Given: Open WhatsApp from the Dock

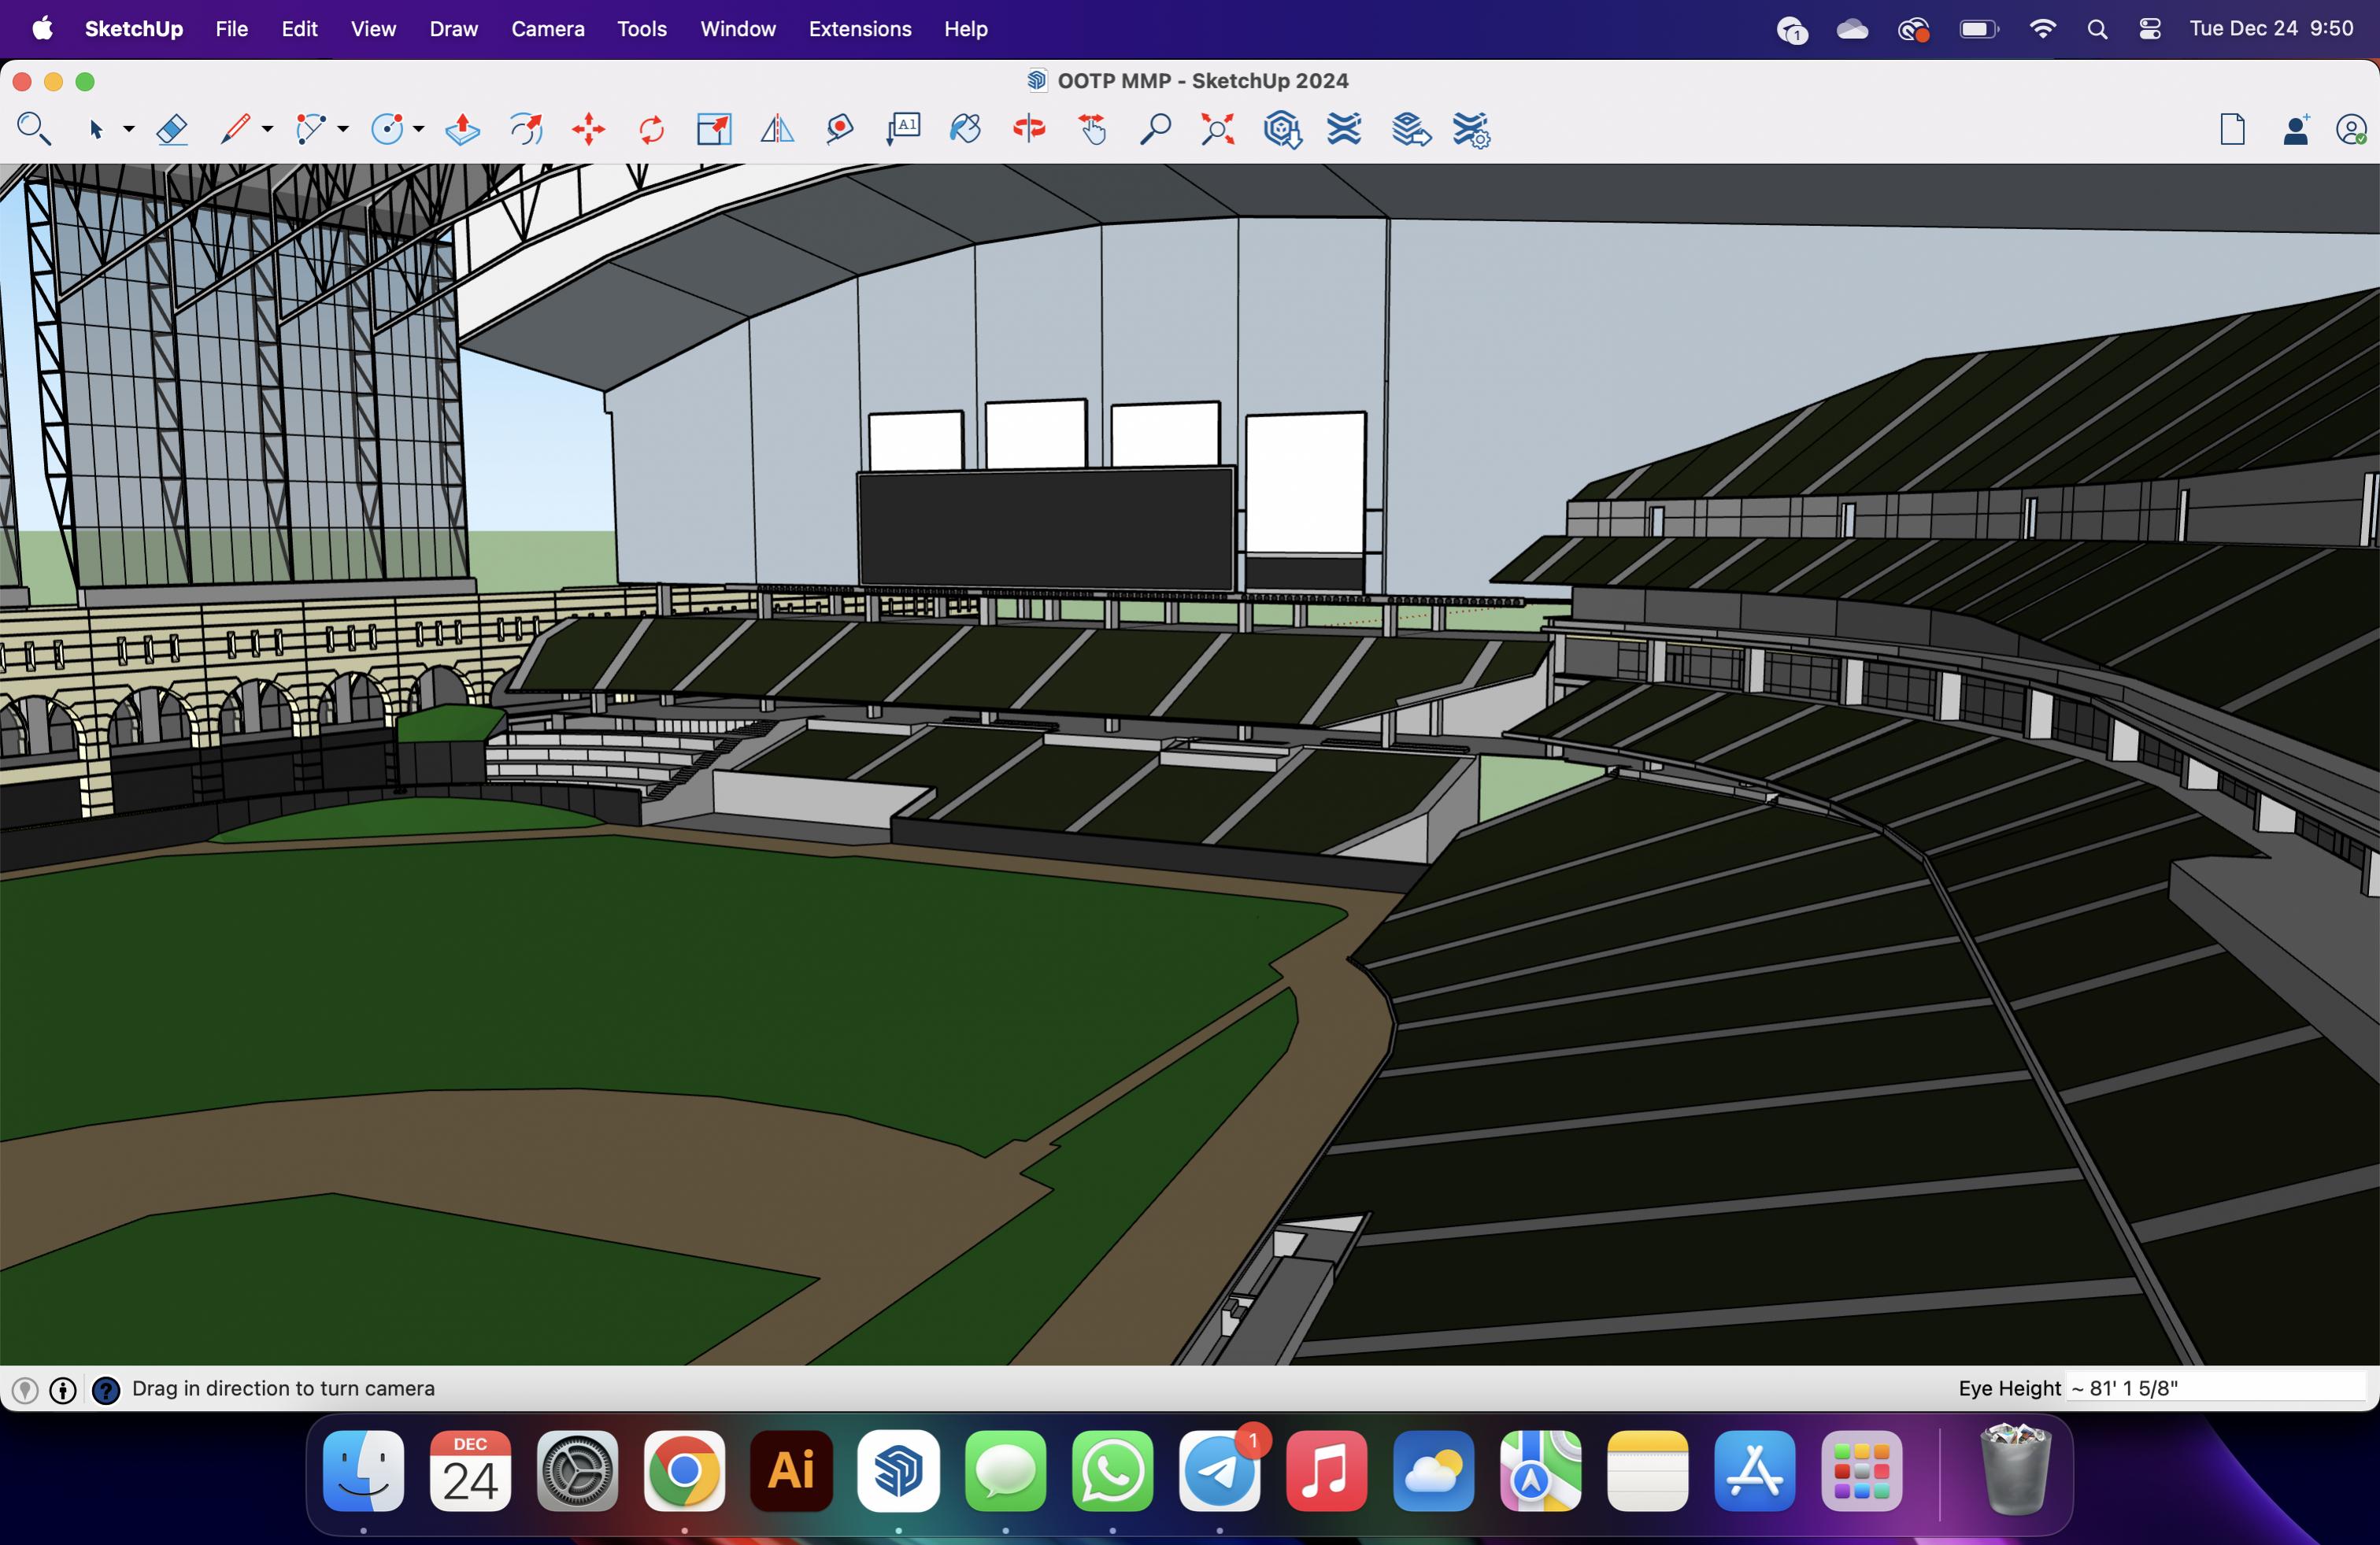Looking at the screenshot, I should (1112, 1470).
